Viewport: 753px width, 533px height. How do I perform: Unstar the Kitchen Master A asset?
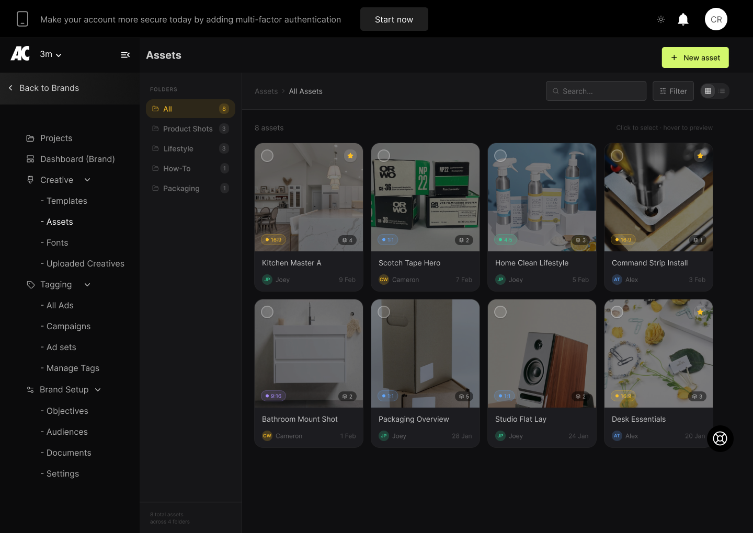[350, 156]
